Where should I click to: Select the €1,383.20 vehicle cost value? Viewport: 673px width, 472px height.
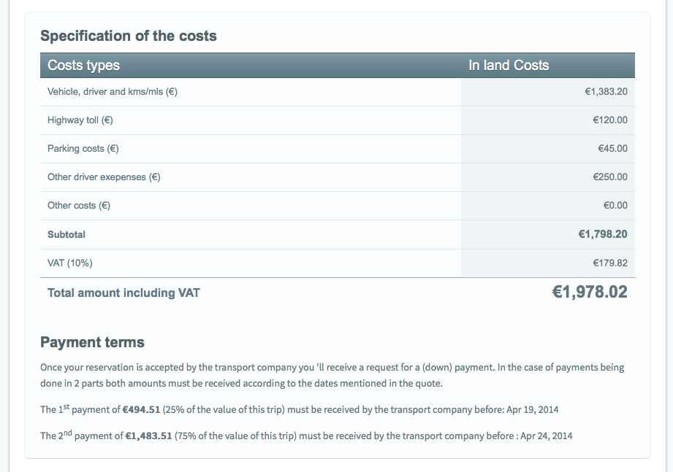(x=606, y=92)
